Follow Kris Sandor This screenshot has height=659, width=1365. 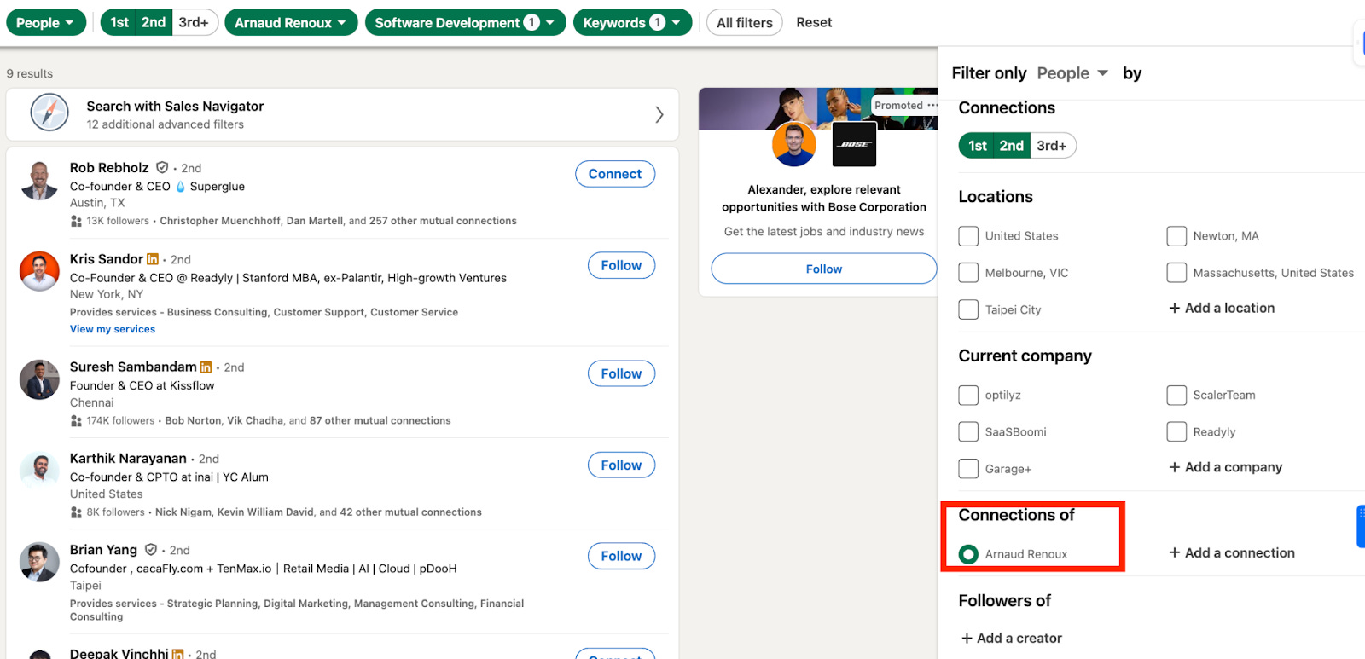pyautogui.click(x=621, y=265)
